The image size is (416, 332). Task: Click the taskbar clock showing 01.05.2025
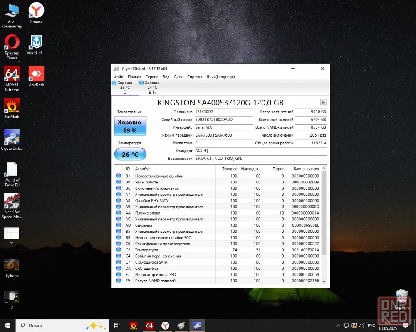point(388,325)
